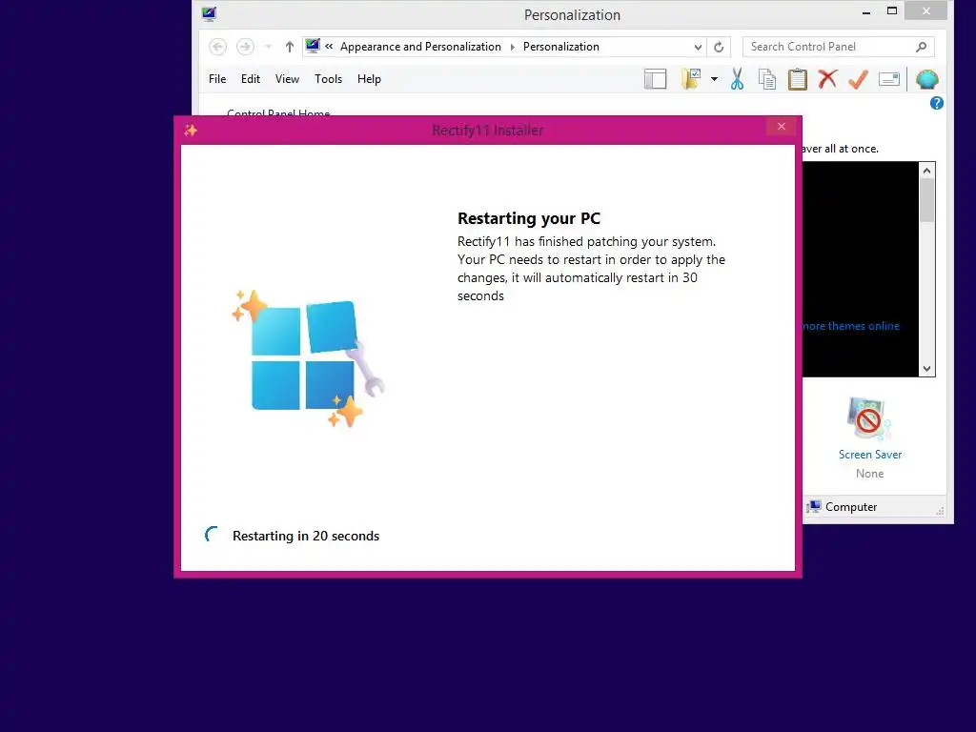This screenshot has height=732, width=976.
Task: Open the File menu
Action: pyautogui.click(x=217, y=79)
